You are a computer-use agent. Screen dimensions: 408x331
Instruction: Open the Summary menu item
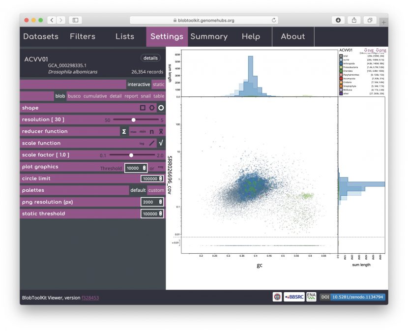click(x=210, y=36)
